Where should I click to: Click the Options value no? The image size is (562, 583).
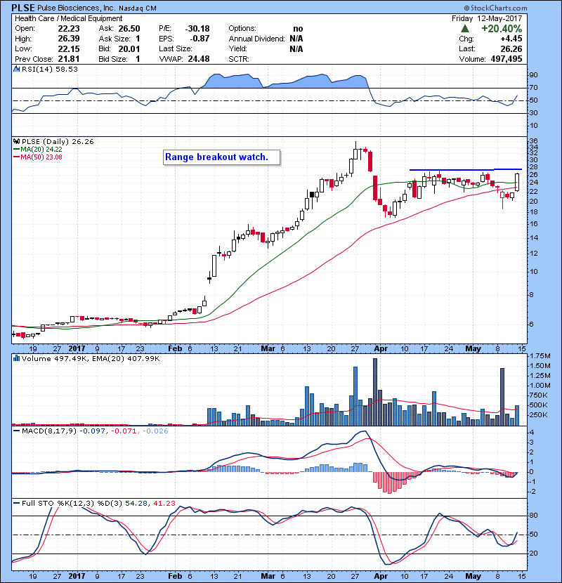tap(298, 29)
